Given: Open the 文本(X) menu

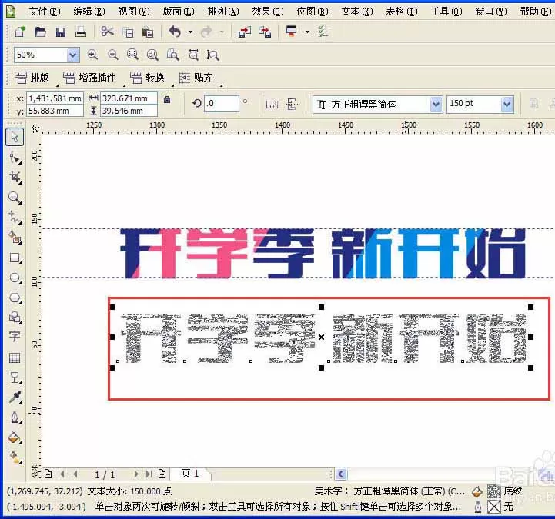Looking at the screenshot, I should pyautogui.click(x=357, y=12).
